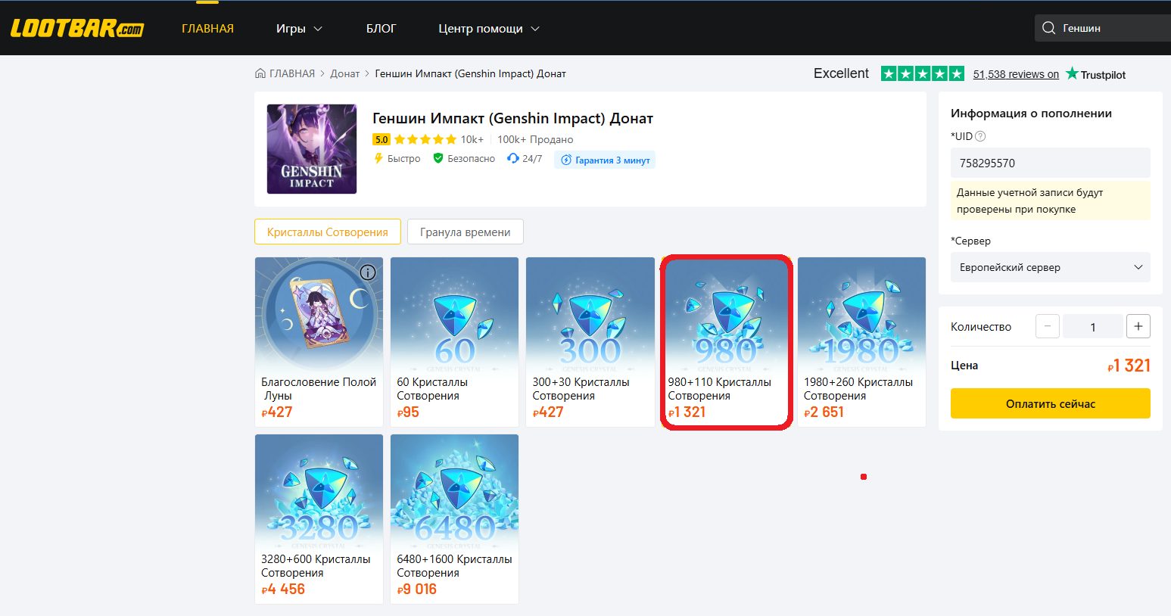This screenshot has height=616, width=1171.
Task: Select the Благословение Полой Луны product card
Action: (x=319, y=342)
